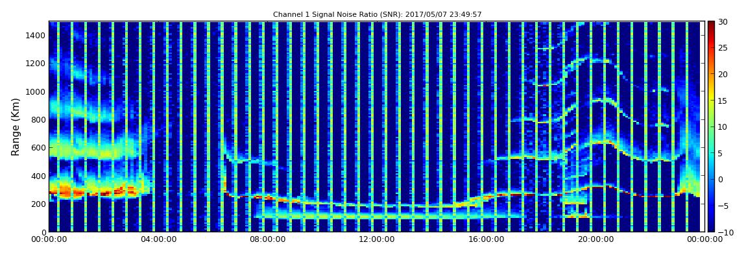This screenshot has width=746, height=264.
Task: Click the 12:00:00 time axis label
Action: click(x=377, y=240)
